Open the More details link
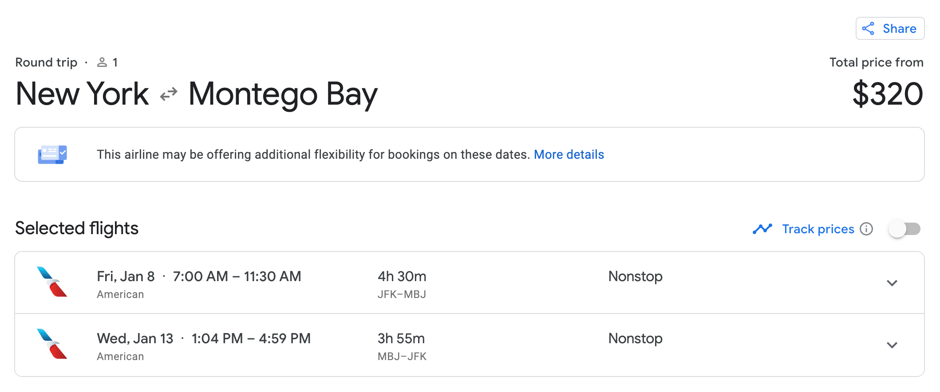The height and width of the screenshot is (392, 940). pyautogui.click(x=569, y=154)
